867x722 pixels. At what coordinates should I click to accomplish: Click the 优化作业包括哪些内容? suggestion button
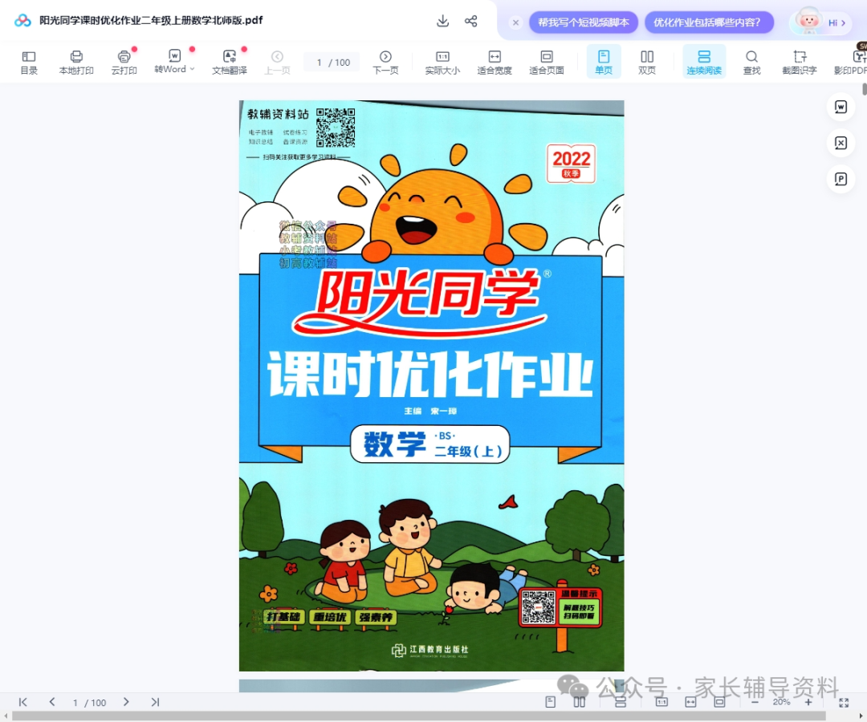(707, 22)
